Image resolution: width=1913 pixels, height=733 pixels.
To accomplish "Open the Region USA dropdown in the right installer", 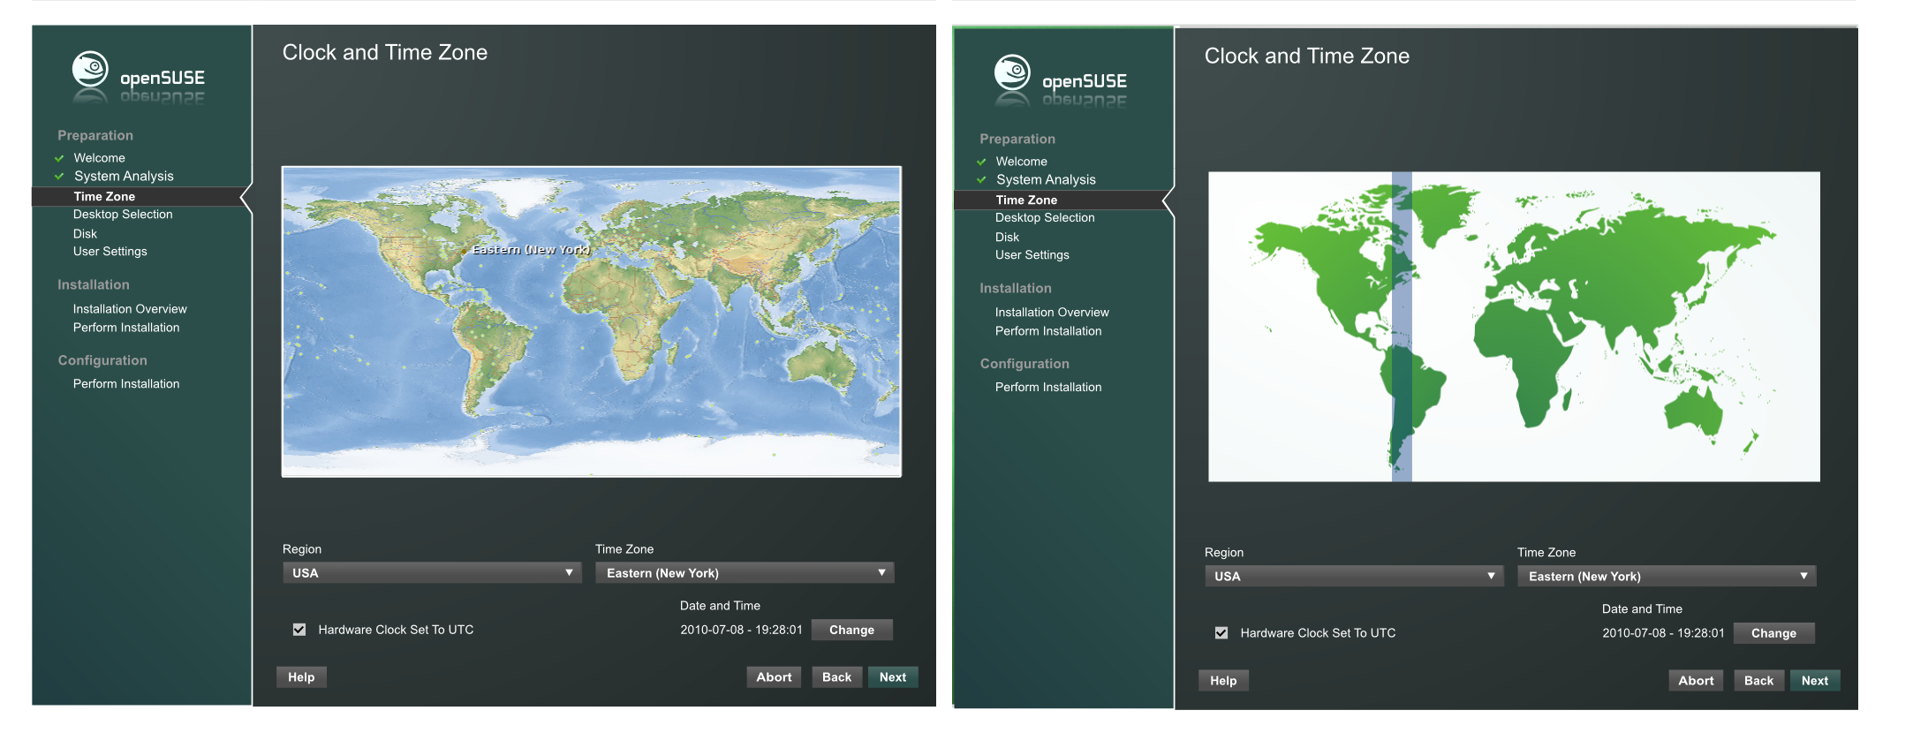I will 1353,577.
